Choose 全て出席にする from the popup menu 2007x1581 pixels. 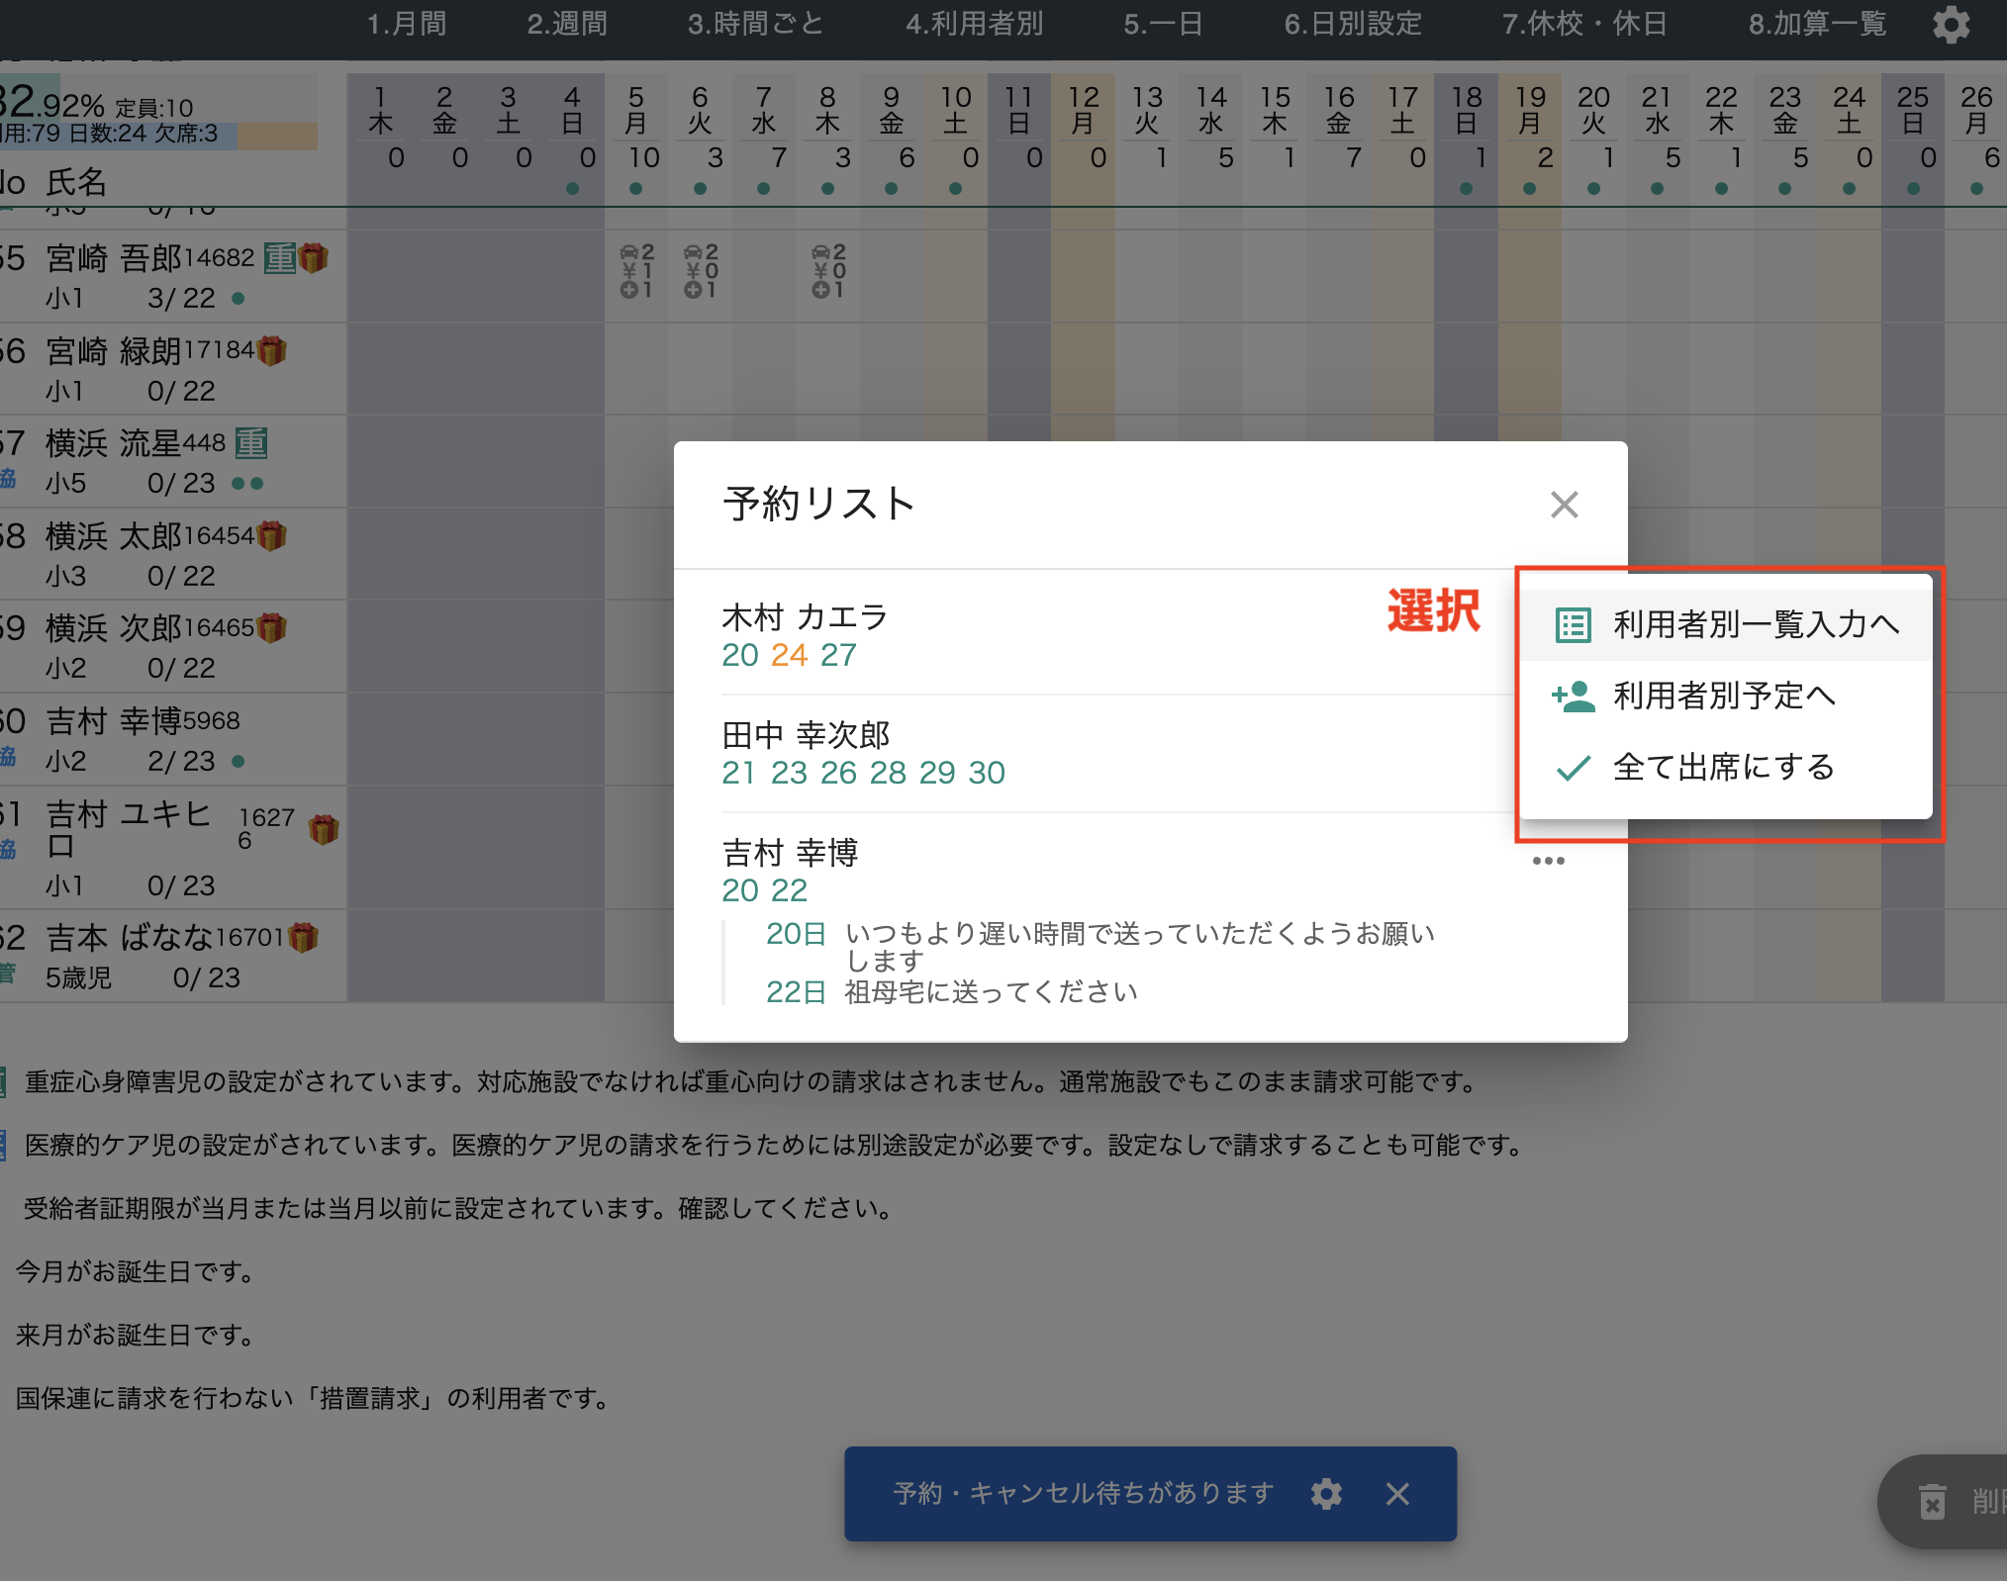click(x=1724, y=768)
